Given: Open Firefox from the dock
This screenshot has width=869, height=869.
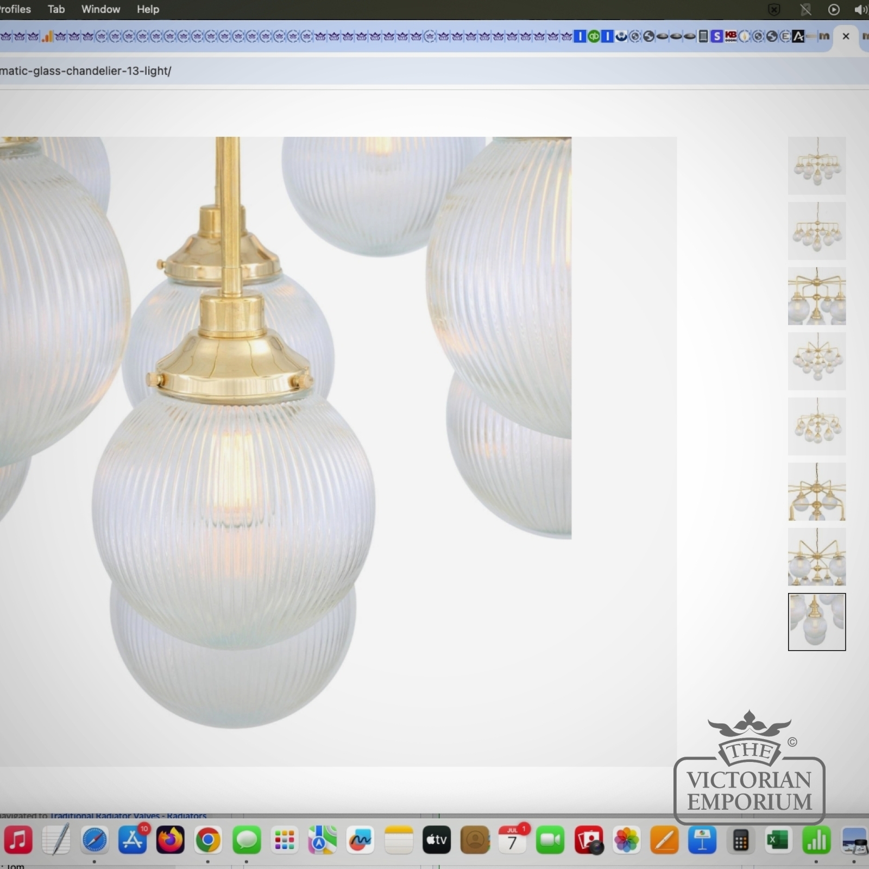Looking at the screenshot, I should pyautogui.click(x=171, y=840).
